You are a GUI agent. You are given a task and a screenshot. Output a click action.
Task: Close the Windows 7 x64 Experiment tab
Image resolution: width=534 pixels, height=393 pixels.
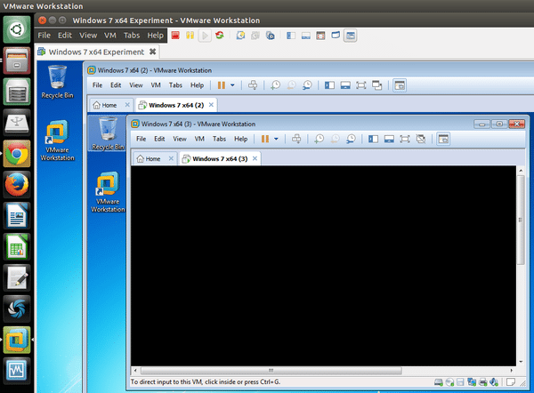pyautogui.click(x=152, y=52)
